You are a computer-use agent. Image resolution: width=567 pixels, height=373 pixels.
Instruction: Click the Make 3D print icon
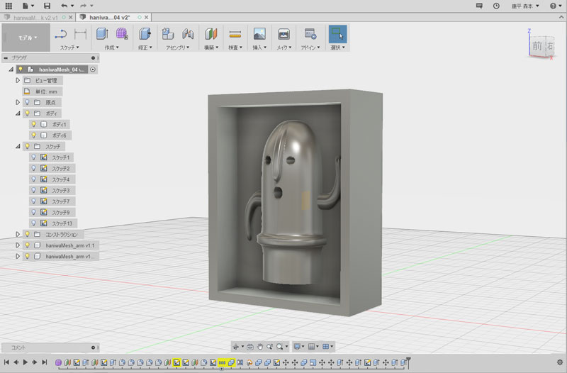283,34
